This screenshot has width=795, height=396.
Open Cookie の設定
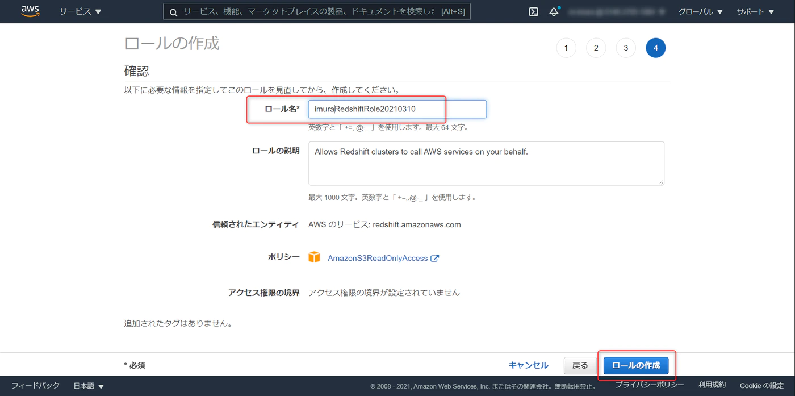pyautogui.click(x=761, y=386)
